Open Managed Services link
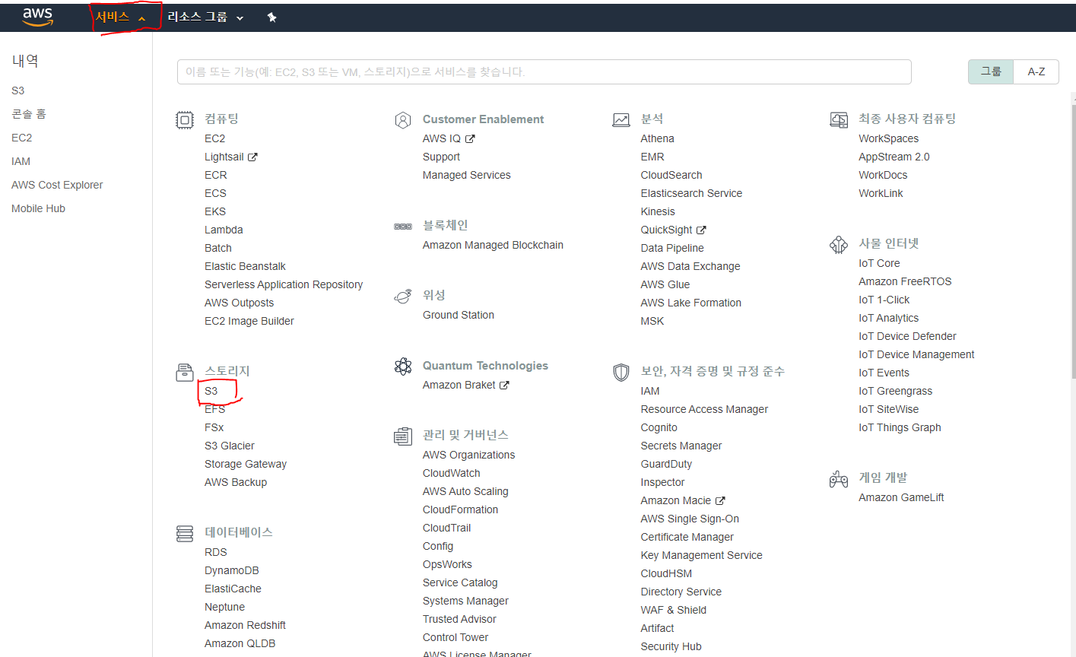This screenshot has height=657, width=1076. tap(467, 175)
